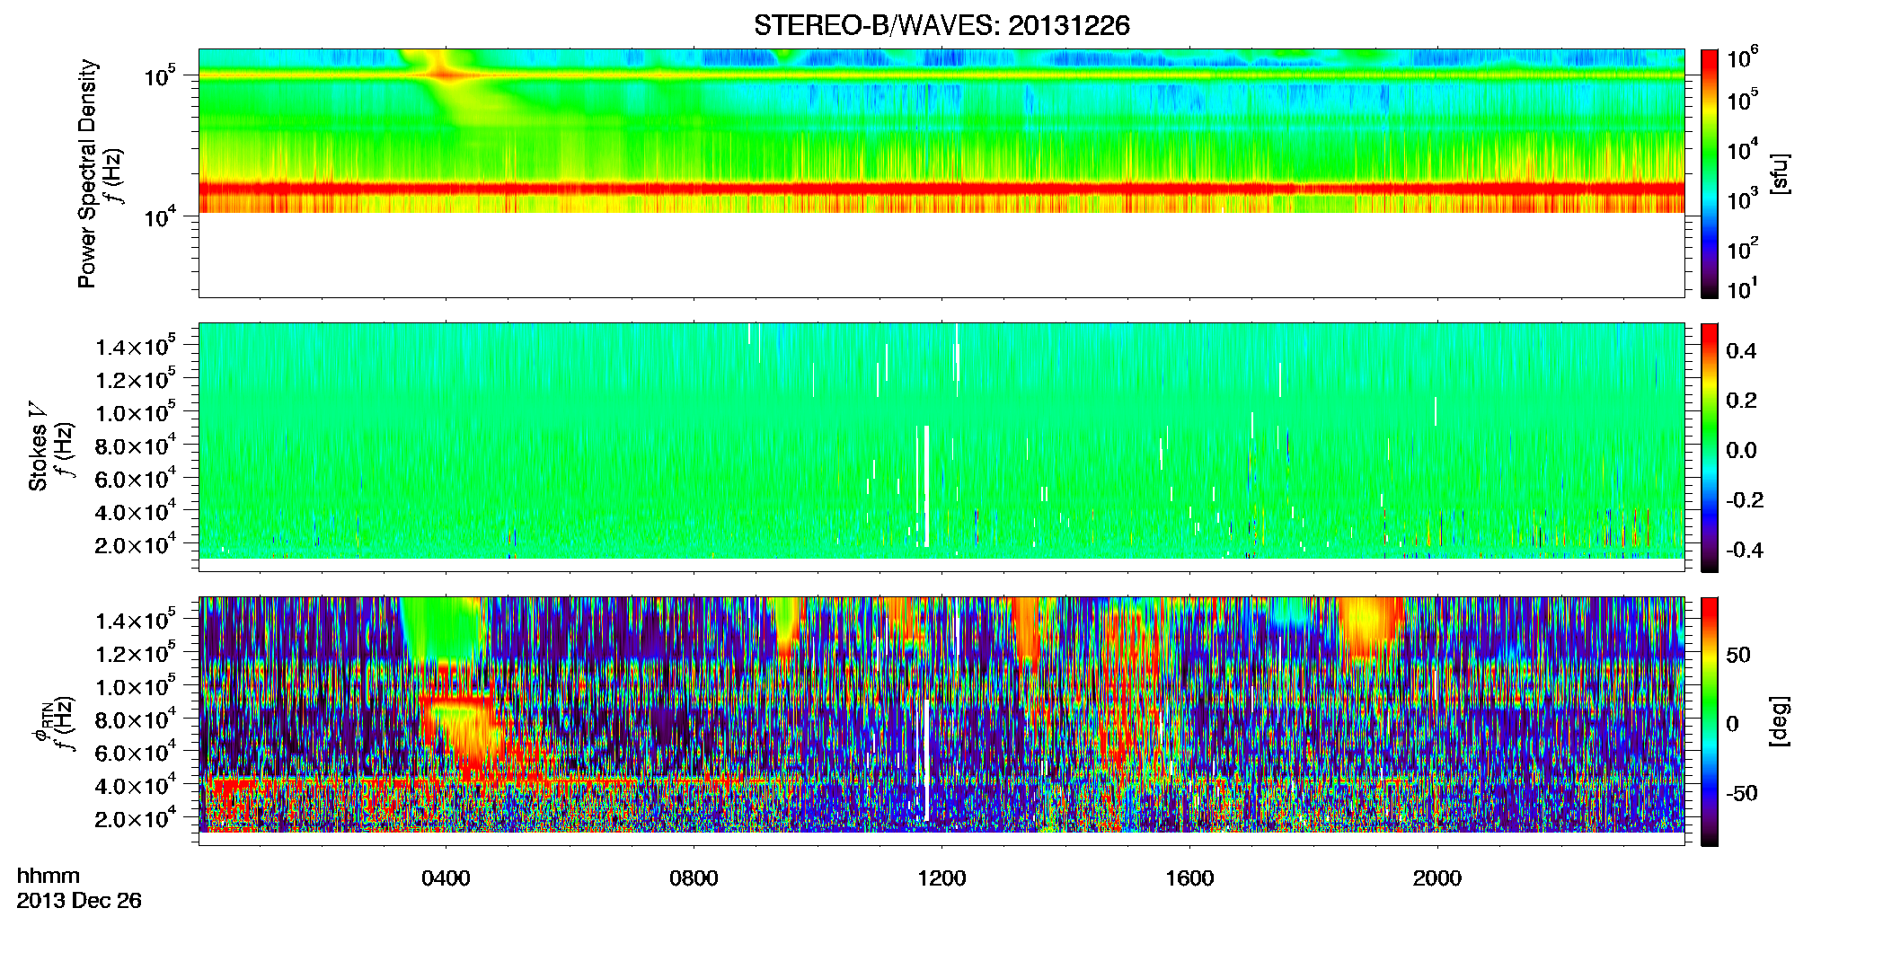Image resolution: width=1883 pixels, height=970 pixels.
Task: Click the hhmm time format label
Action: (x=49, y=877)
